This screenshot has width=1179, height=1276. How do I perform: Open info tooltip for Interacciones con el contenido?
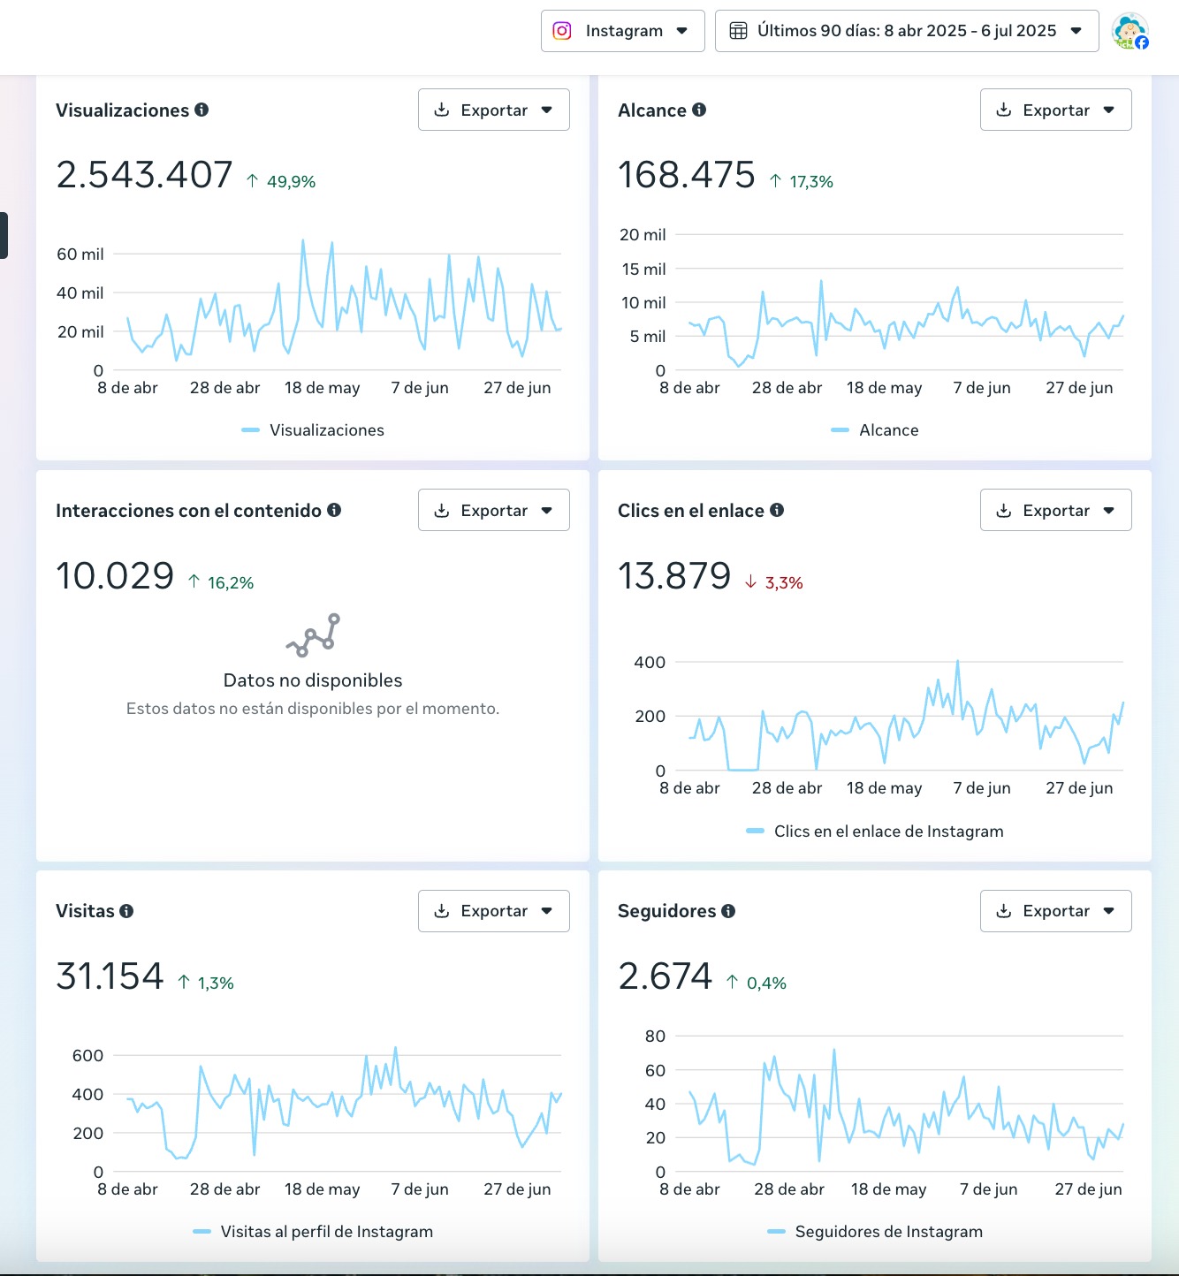(x=334, y=510)
